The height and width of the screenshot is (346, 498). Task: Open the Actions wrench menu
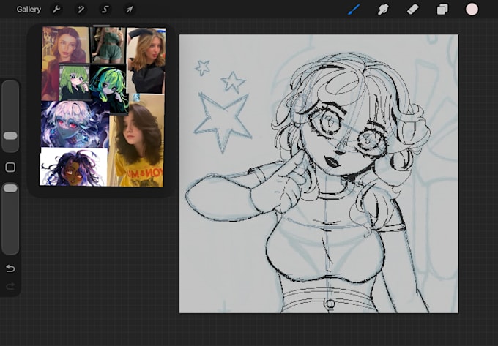[x=56, y=10]
